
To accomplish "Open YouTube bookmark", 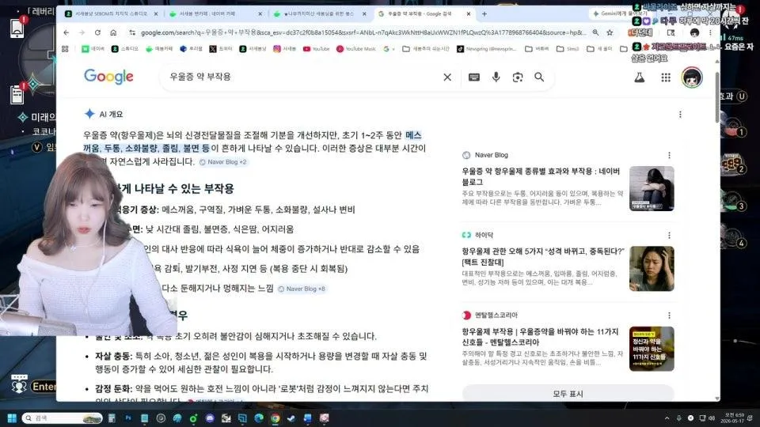I will coord(316,49).
